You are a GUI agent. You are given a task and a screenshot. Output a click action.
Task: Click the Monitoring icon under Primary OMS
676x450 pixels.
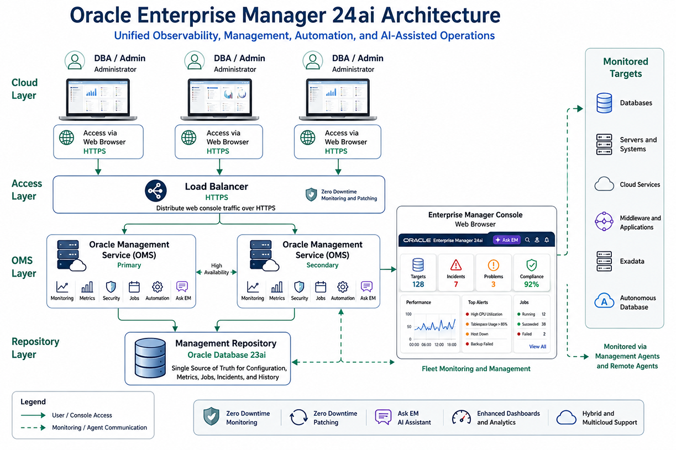coord(62,287)
